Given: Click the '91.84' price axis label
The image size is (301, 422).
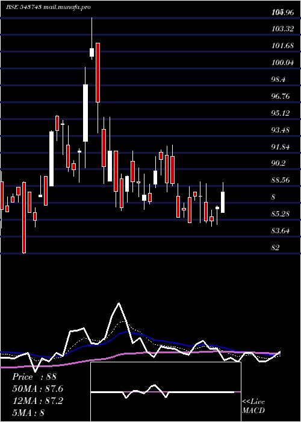Looking at the screenshot, I should (x=281, y=147).
